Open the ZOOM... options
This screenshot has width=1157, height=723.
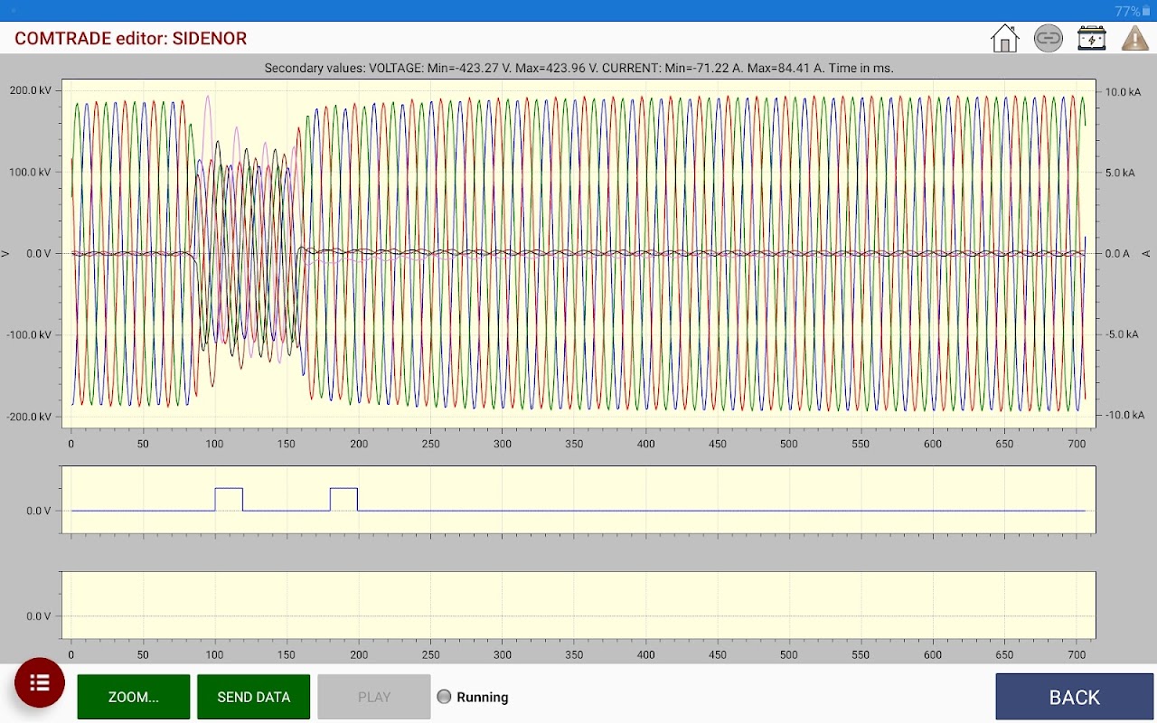point(134,697)
